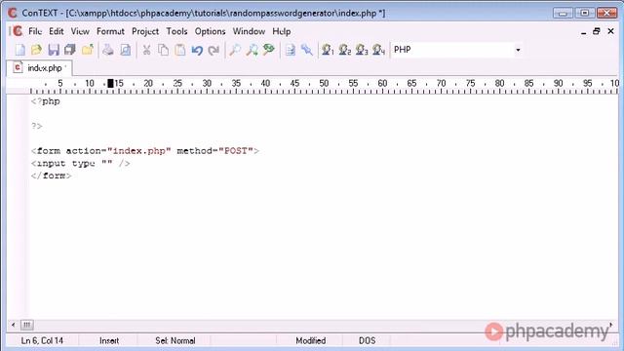Click the left scroll arrow of horizontal scrollbar
Image resolution: width=624 pixels, height=351 pixels.
(x=13, y=325)
